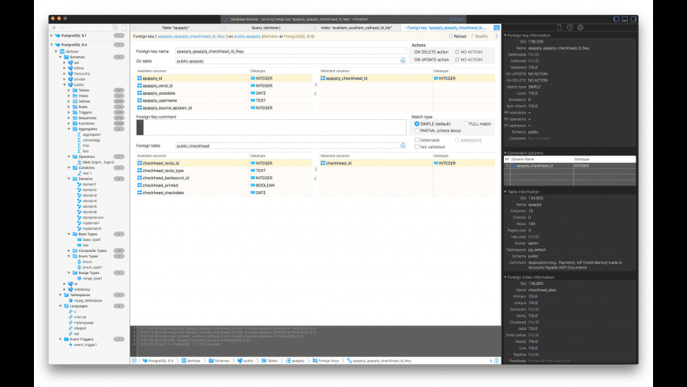Toggle ON DELETE action NO ACTION checkbox
The image size is (687, 387).
click(x=457, y=51)
